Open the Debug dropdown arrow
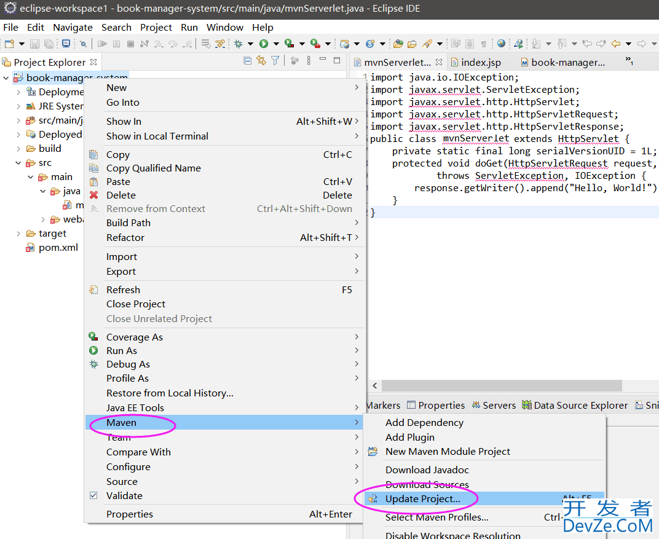 point(250,44)
